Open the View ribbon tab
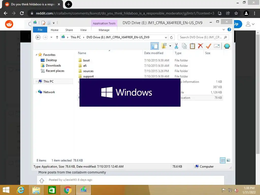Screen dimensions: 260x195 pos(83,30)
